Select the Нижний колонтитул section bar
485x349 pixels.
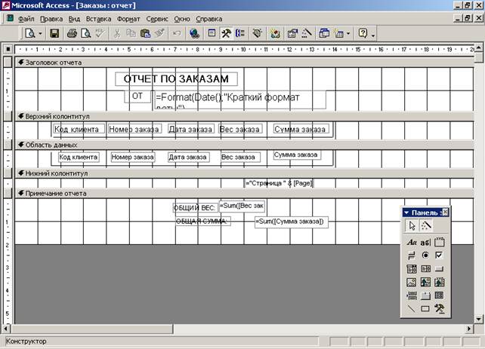pyautogui.click(x=244, y=173)
